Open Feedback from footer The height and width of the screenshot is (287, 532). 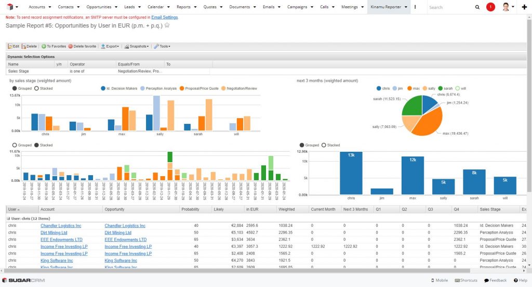point(495,280)
